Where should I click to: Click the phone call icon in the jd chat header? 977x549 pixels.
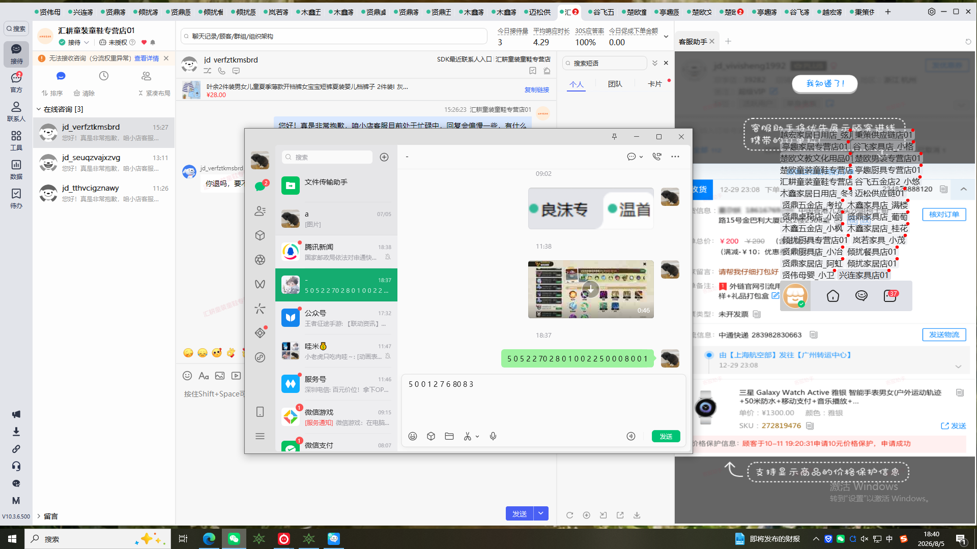click(x=222, y=71)
